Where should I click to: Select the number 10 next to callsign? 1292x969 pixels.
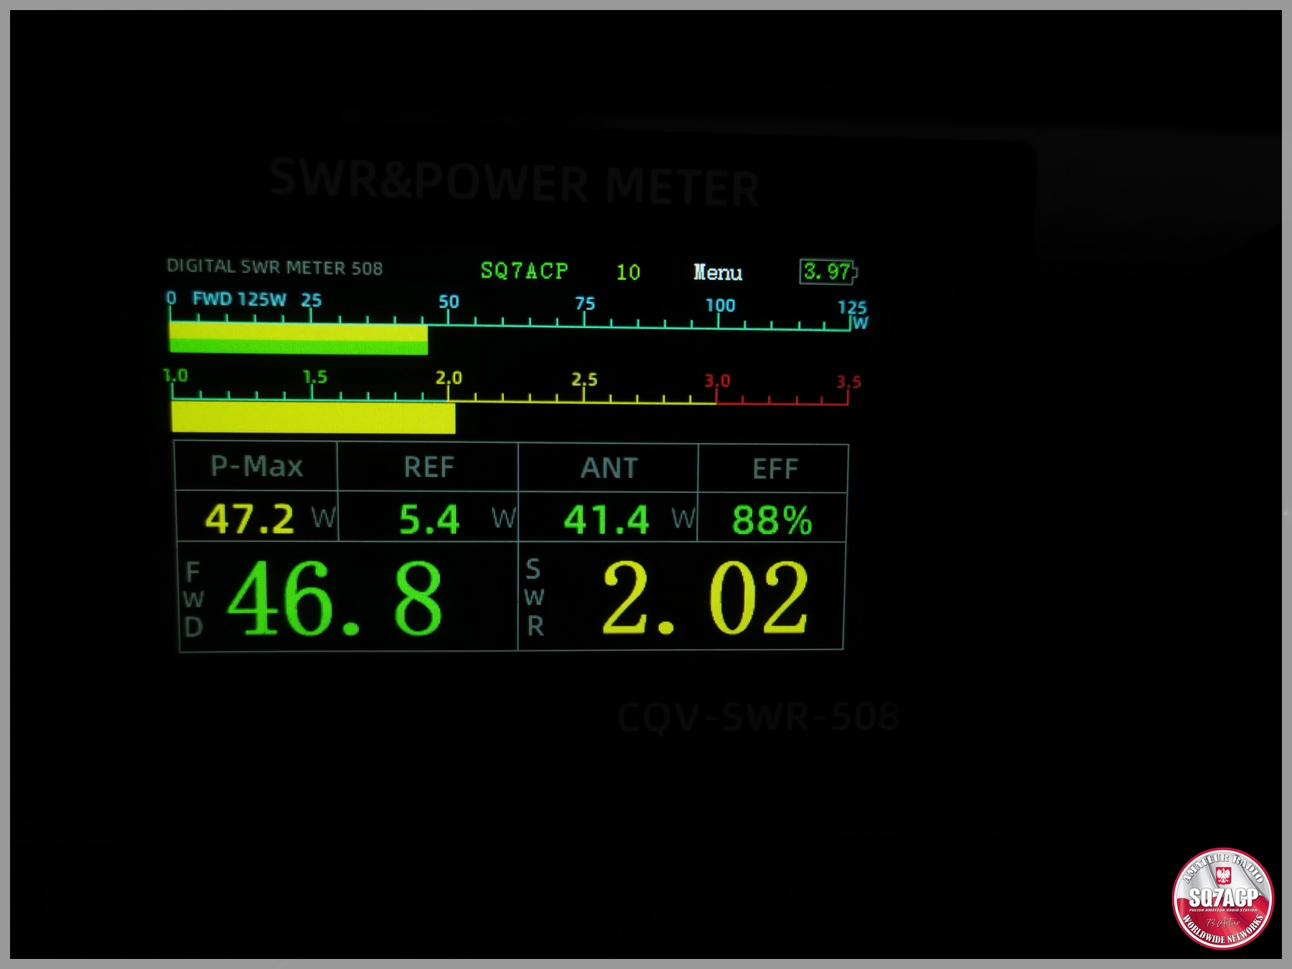pos(628,272)
